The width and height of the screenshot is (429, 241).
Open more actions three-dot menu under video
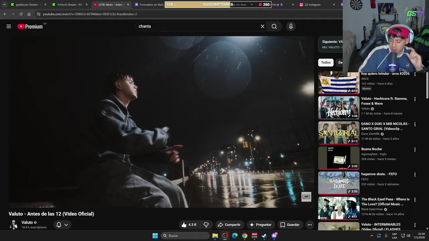click(x=310, y=225)
